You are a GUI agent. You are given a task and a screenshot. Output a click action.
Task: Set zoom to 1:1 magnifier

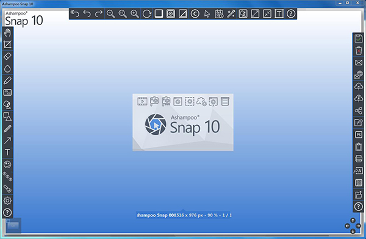[x=123, y=14]
